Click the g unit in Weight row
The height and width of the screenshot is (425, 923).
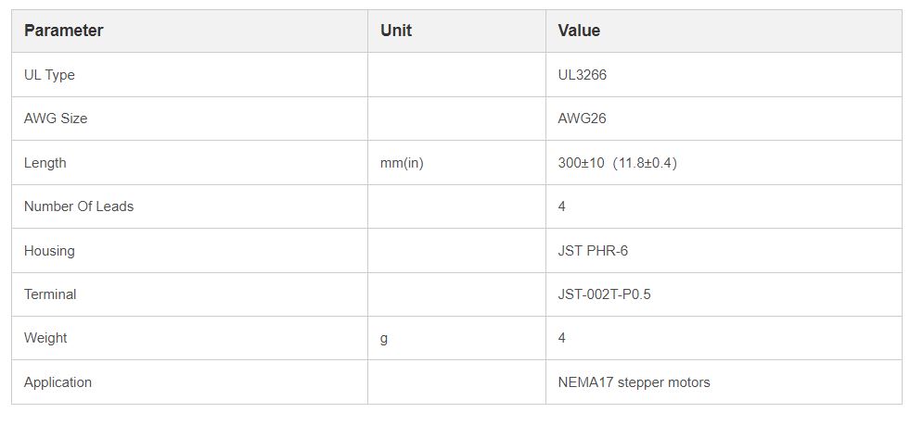click(384, 338)
